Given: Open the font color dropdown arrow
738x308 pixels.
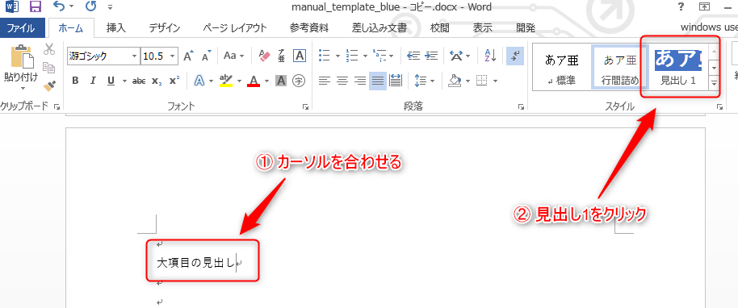Looking at the screenshot, I should 267,81.
